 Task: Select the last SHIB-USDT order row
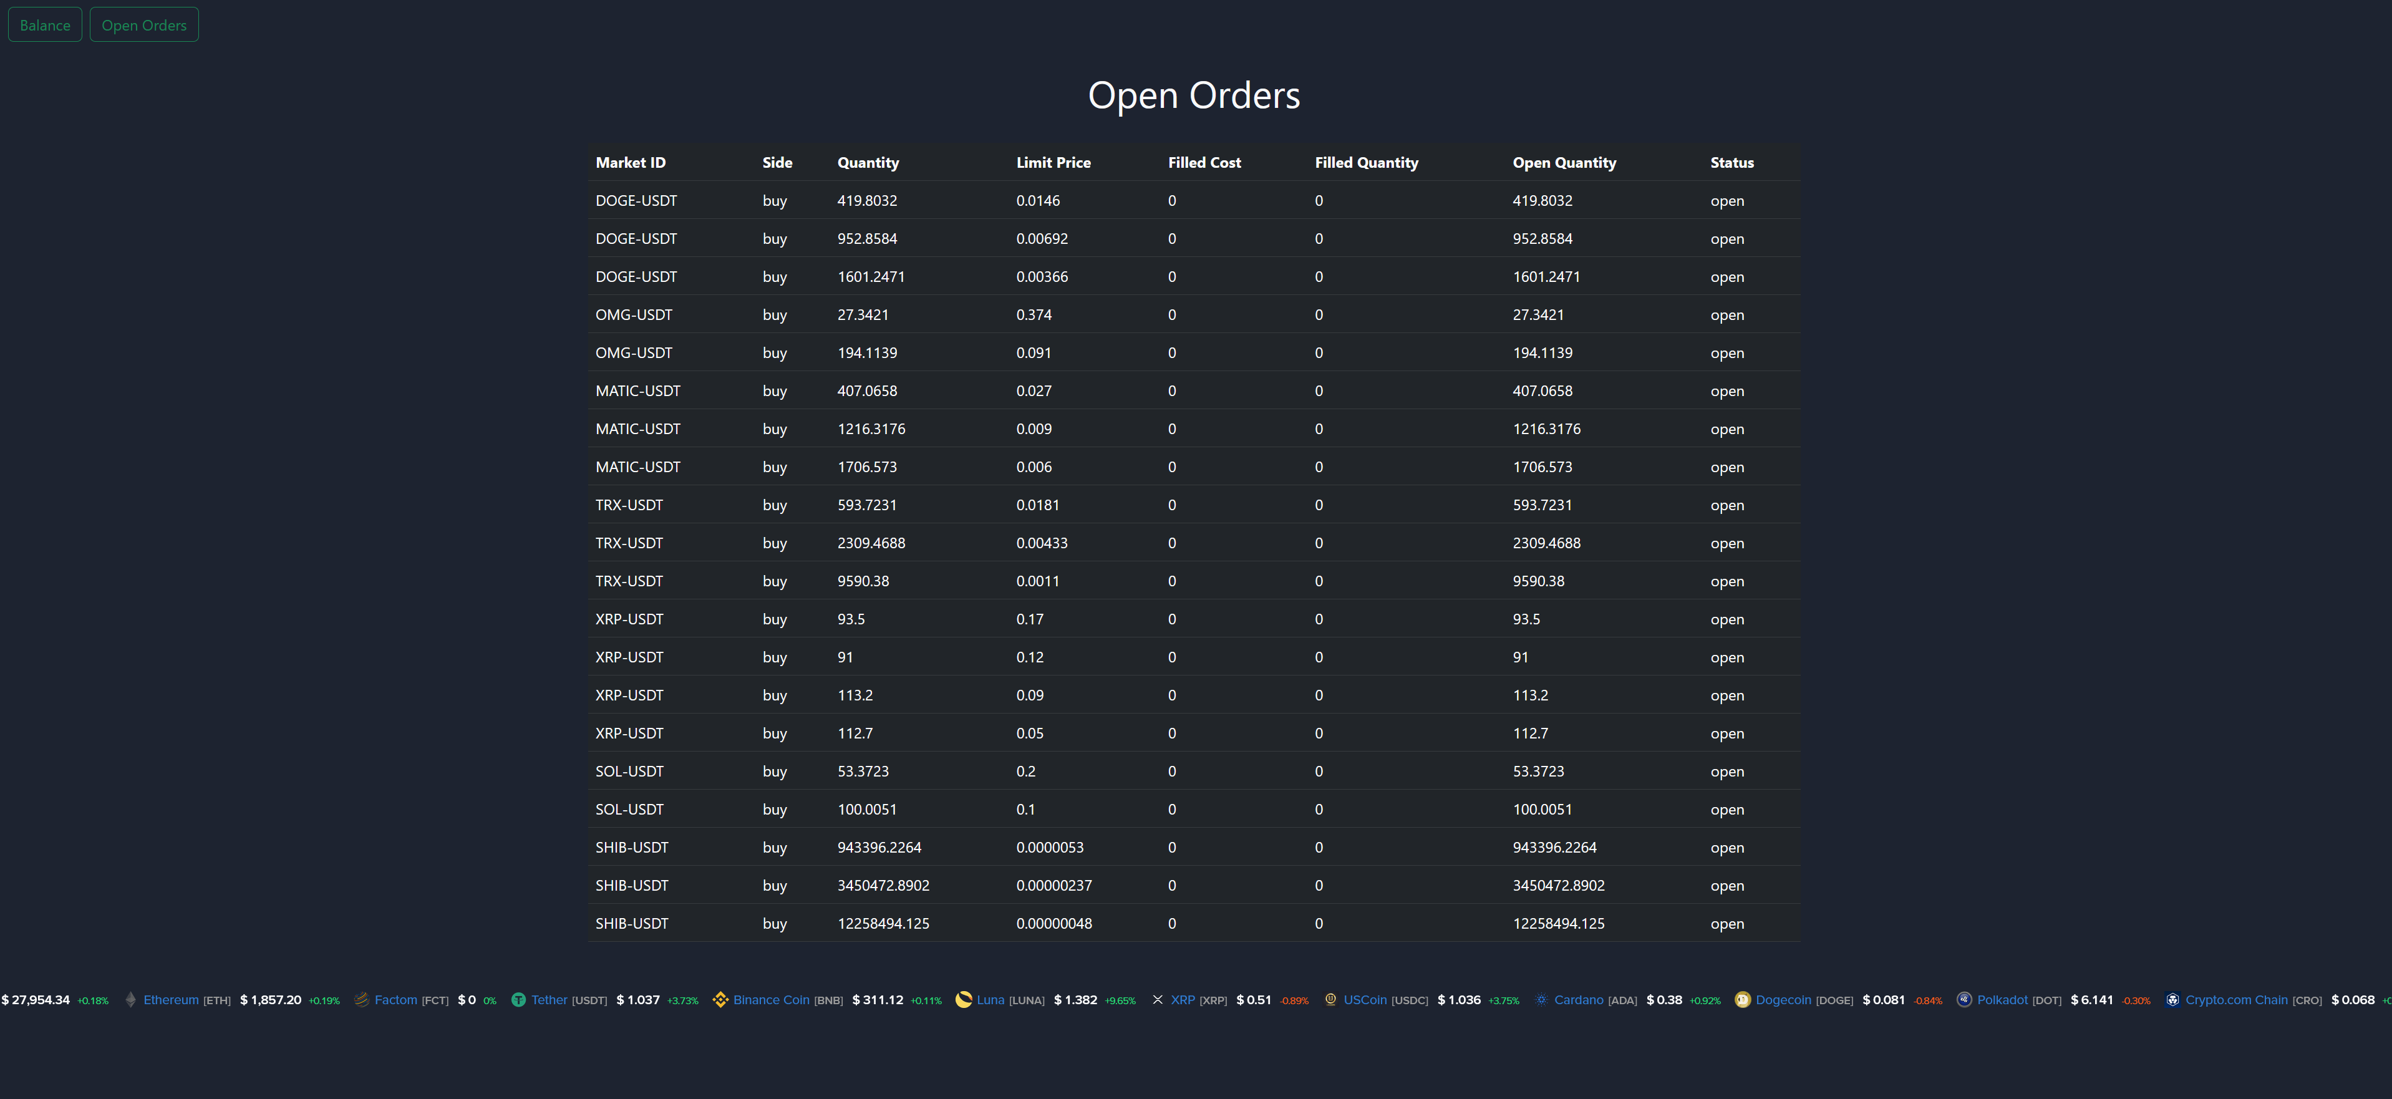coord(1194,924)
